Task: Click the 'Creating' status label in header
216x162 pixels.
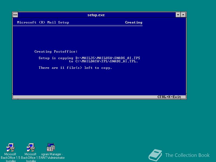Action: click(x=134, y=22)
